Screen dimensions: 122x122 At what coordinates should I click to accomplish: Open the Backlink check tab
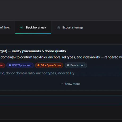pos(33,27)
